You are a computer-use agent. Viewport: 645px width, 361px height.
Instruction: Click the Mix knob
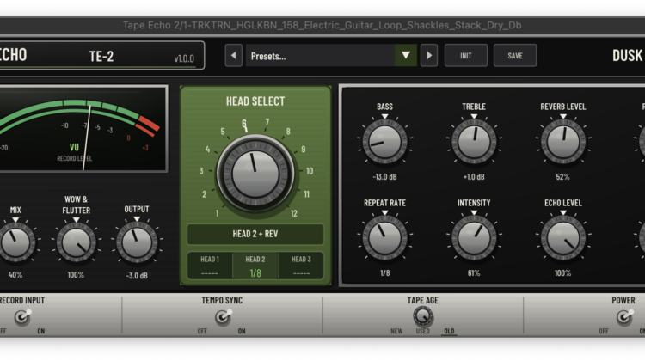point(15,242)
